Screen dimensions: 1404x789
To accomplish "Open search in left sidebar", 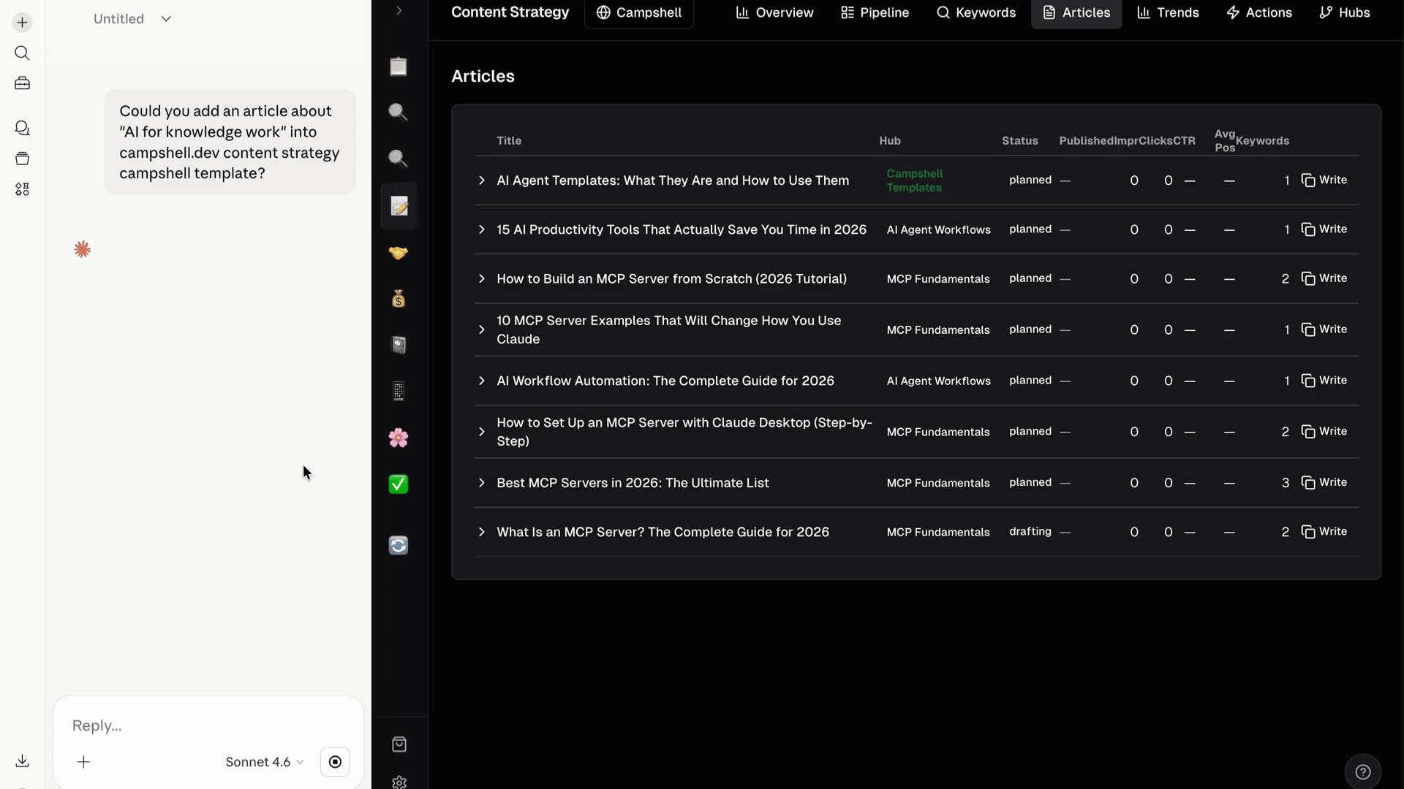I will point(22,53).
